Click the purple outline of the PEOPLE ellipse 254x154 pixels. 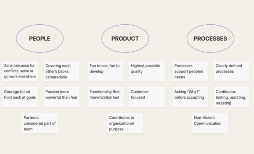pos(40,24)
